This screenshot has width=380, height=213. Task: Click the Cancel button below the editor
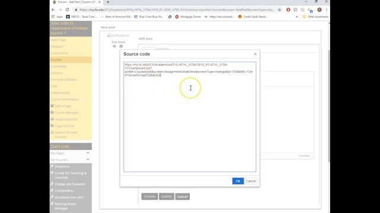click(x=182, y=196)
